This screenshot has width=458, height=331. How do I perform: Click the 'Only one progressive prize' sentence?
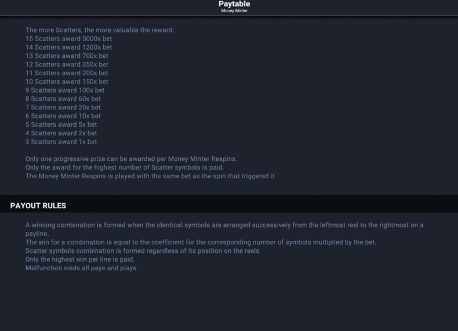pyautogui.click(x=131, y=159)
